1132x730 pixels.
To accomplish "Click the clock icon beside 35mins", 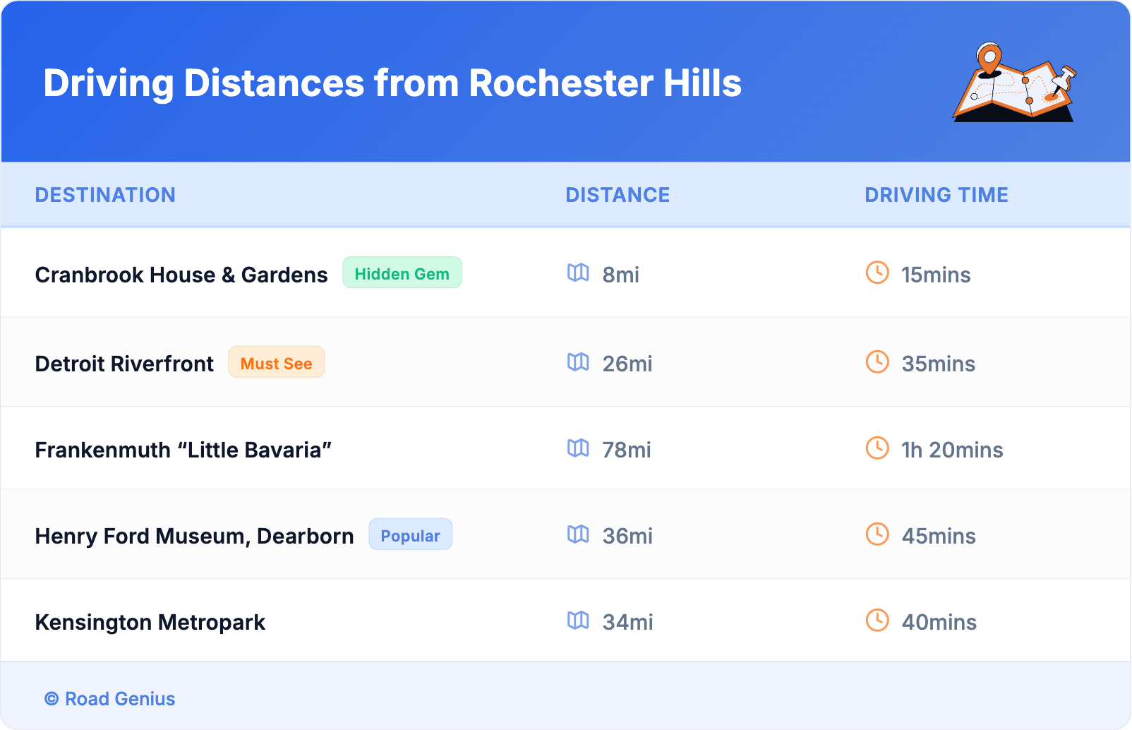I will tap(877, 362).
